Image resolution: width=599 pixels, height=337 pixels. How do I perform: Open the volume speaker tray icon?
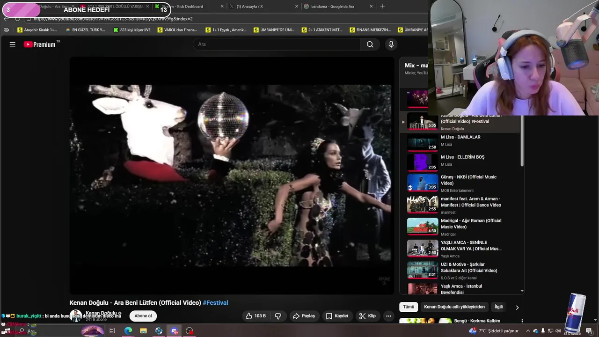coord(558,331)
